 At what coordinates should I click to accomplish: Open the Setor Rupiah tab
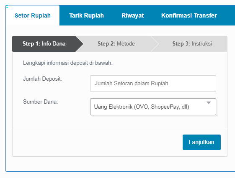[33, 15]
